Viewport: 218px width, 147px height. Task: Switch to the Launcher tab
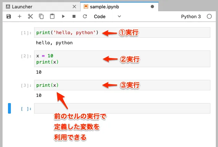(x=41, y=7)
